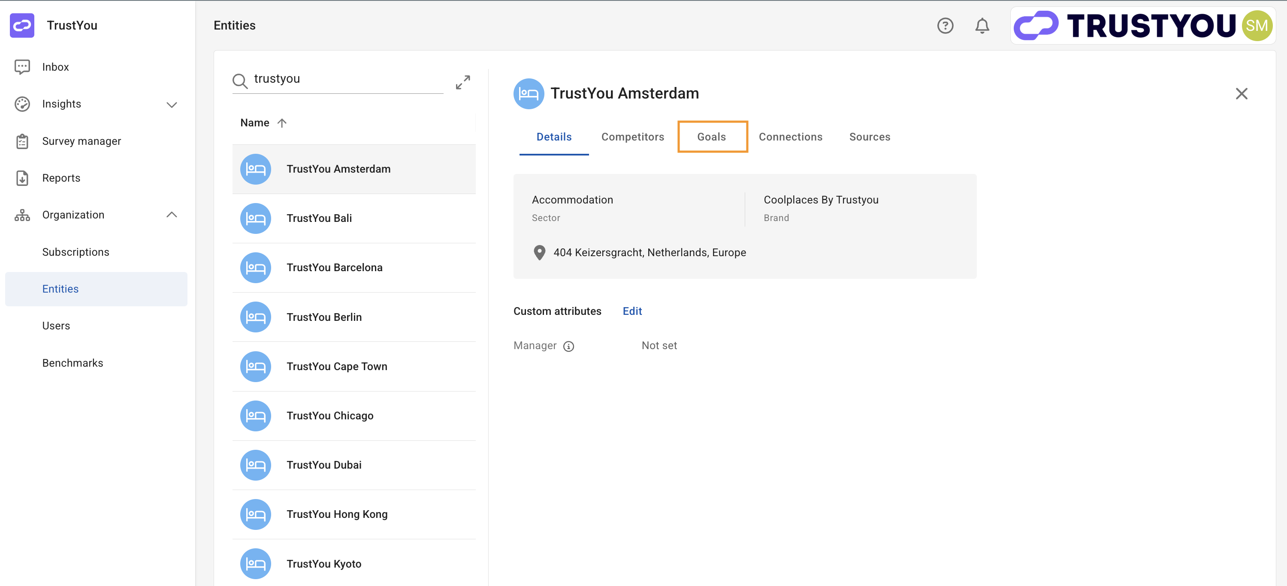This screenshot has width=1287, height=586.
Task: Click the bed icon beside TrustYou Berlin
Action: [x=255, y=317]
